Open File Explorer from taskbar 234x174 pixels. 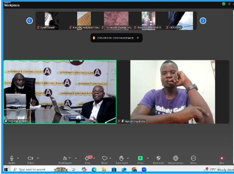pyautogui.click(x=104, y=169)
